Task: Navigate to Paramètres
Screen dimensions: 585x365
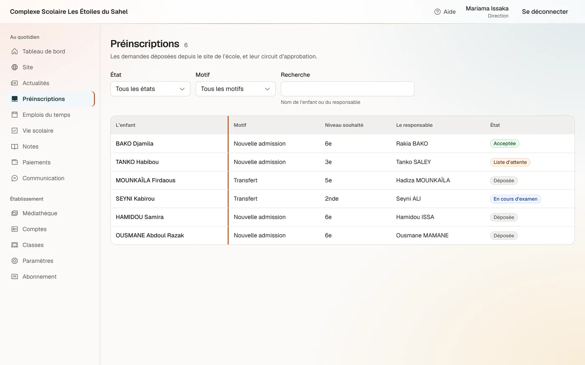Action: coord(50,261)
